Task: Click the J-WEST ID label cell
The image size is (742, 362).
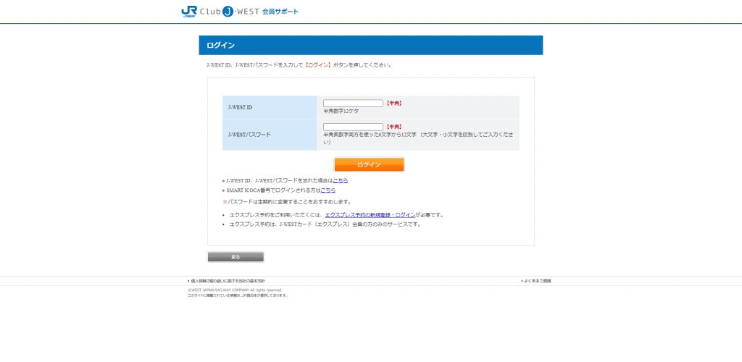Action: 269,107
